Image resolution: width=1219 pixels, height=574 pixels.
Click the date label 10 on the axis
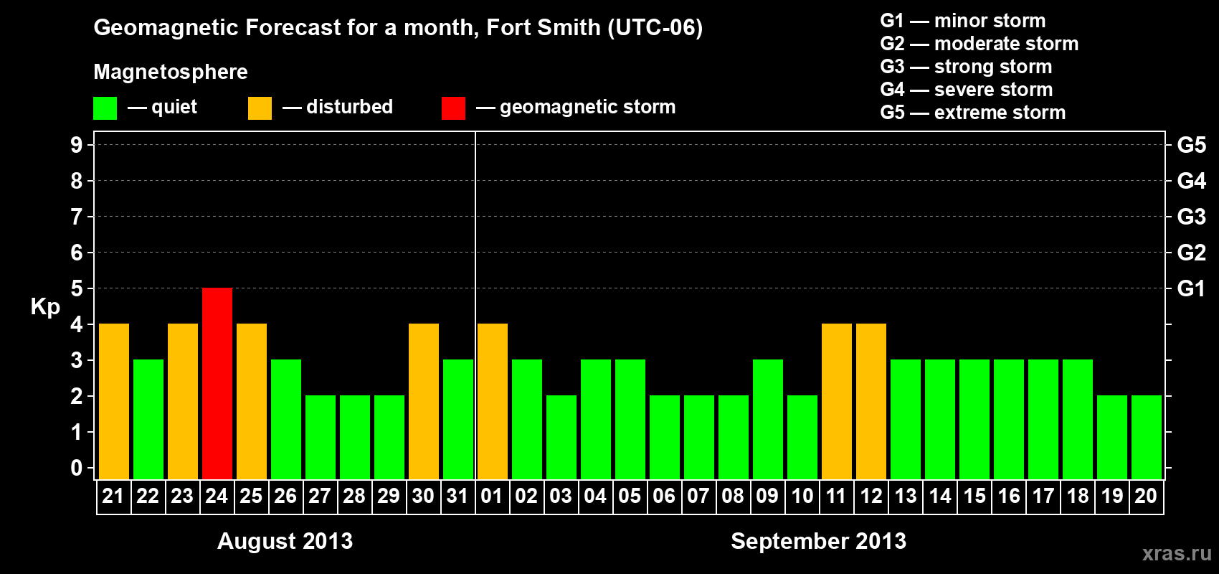click(x=802, y=496)
